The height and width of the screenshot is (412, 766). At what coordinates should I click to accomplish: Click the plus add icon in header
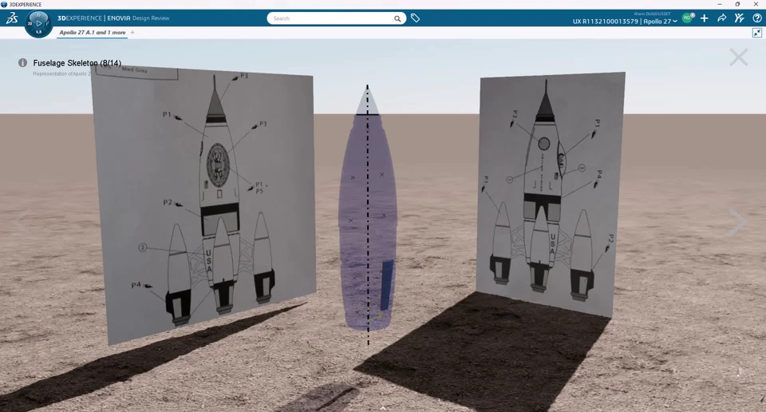(x=704, y=18)
